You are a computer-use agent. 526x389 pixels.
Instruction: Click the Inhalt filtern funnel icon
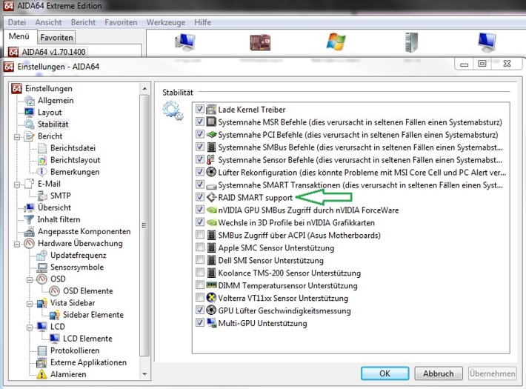pos(30,219)
